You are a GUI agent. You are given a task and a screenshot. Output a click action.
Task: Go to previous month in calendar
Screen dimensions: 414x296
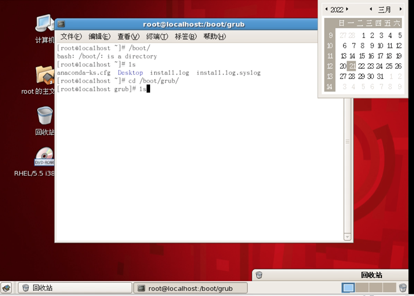click(371, 9)
